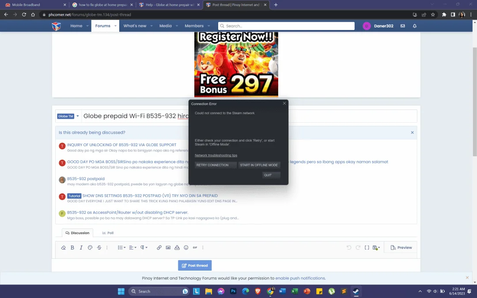
Task: Open Brave browser from the taskbar
Action: click(258, 291)
